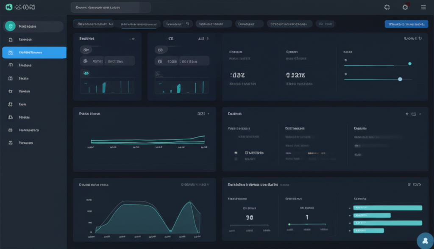Toggle the first checkbox in the middle-right panel

coord(236,153)
